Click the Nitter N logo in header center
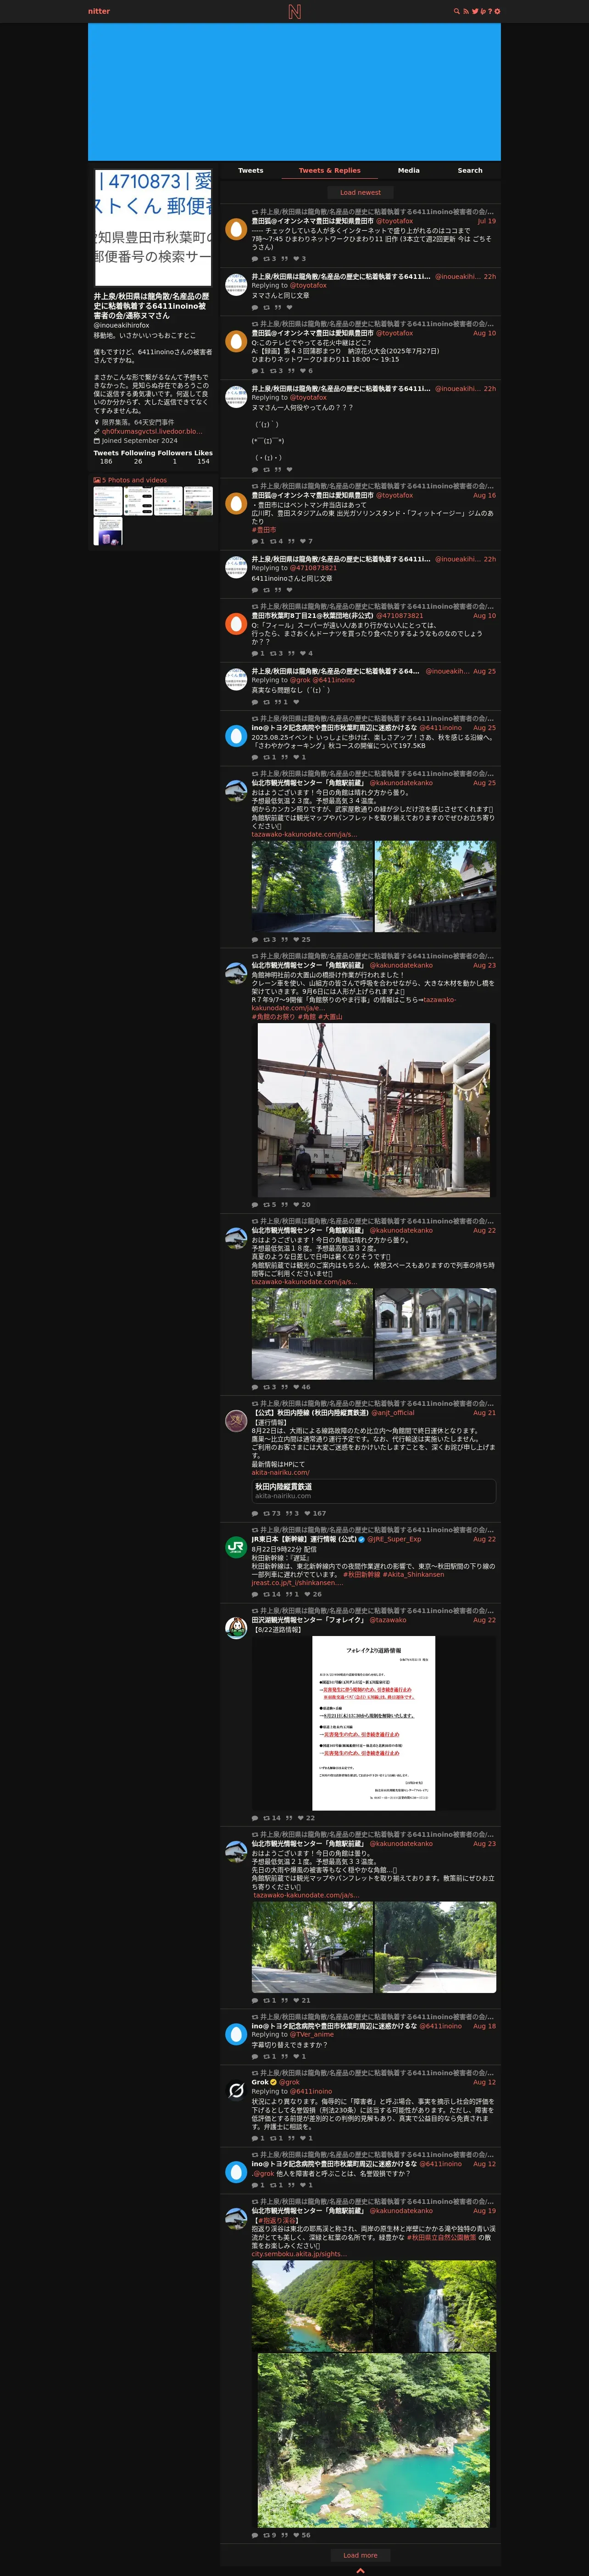This screenshot has width=589, height=2576. [294, 11]
